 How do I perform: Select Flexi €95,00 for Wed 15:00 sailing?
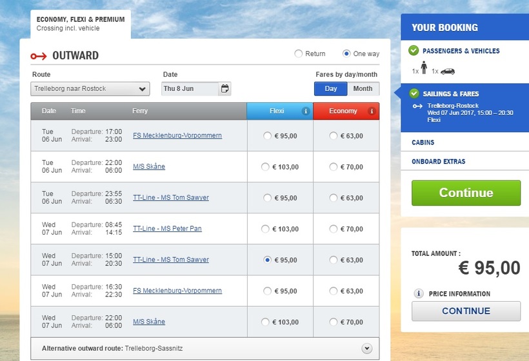pyautogui.click(x=267, y=260)
